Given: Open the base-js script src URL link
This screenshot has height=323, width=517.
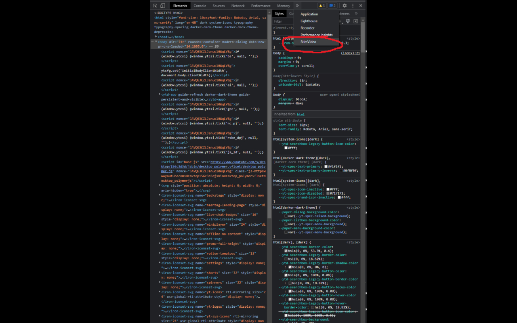Looking at the screenshot, I should tap(213, 166).
